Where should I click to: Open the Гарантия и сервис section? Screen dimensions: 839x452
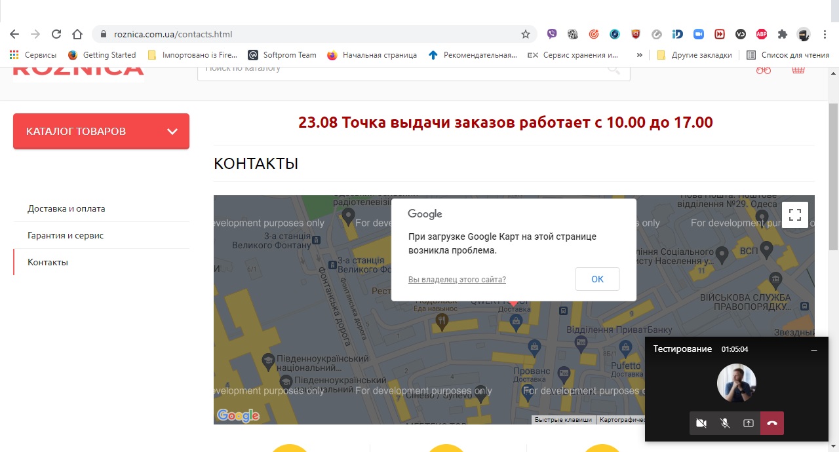click(x=66, y=235)
